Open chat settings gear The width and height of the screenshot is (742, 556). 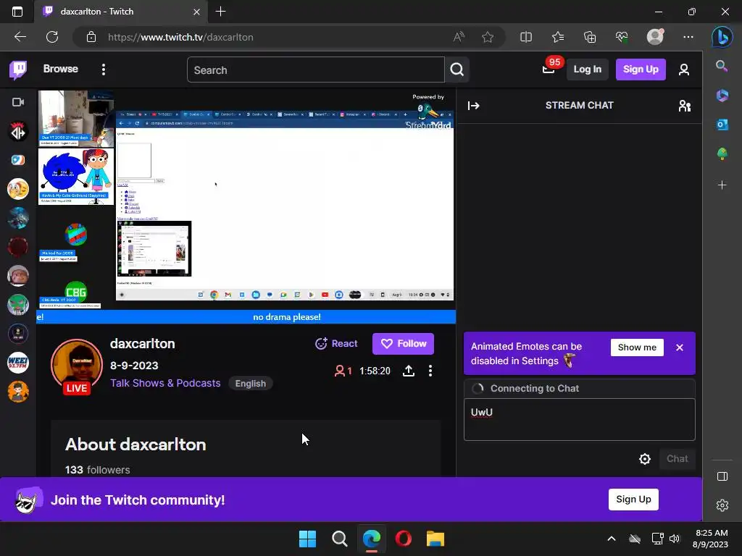tap(644, 458)
